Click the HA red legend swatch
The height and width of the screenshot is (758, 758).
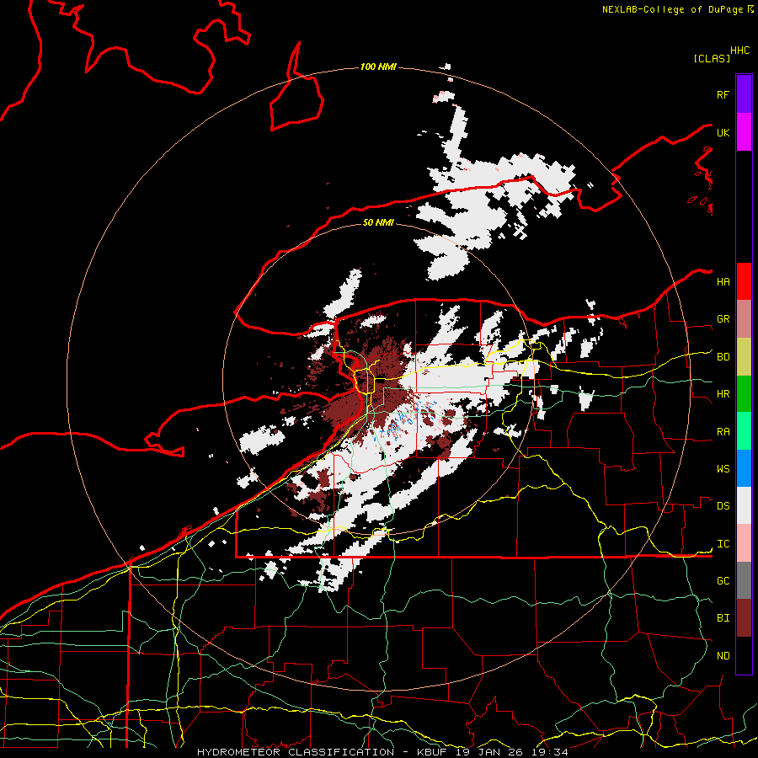tap(744, 281)
